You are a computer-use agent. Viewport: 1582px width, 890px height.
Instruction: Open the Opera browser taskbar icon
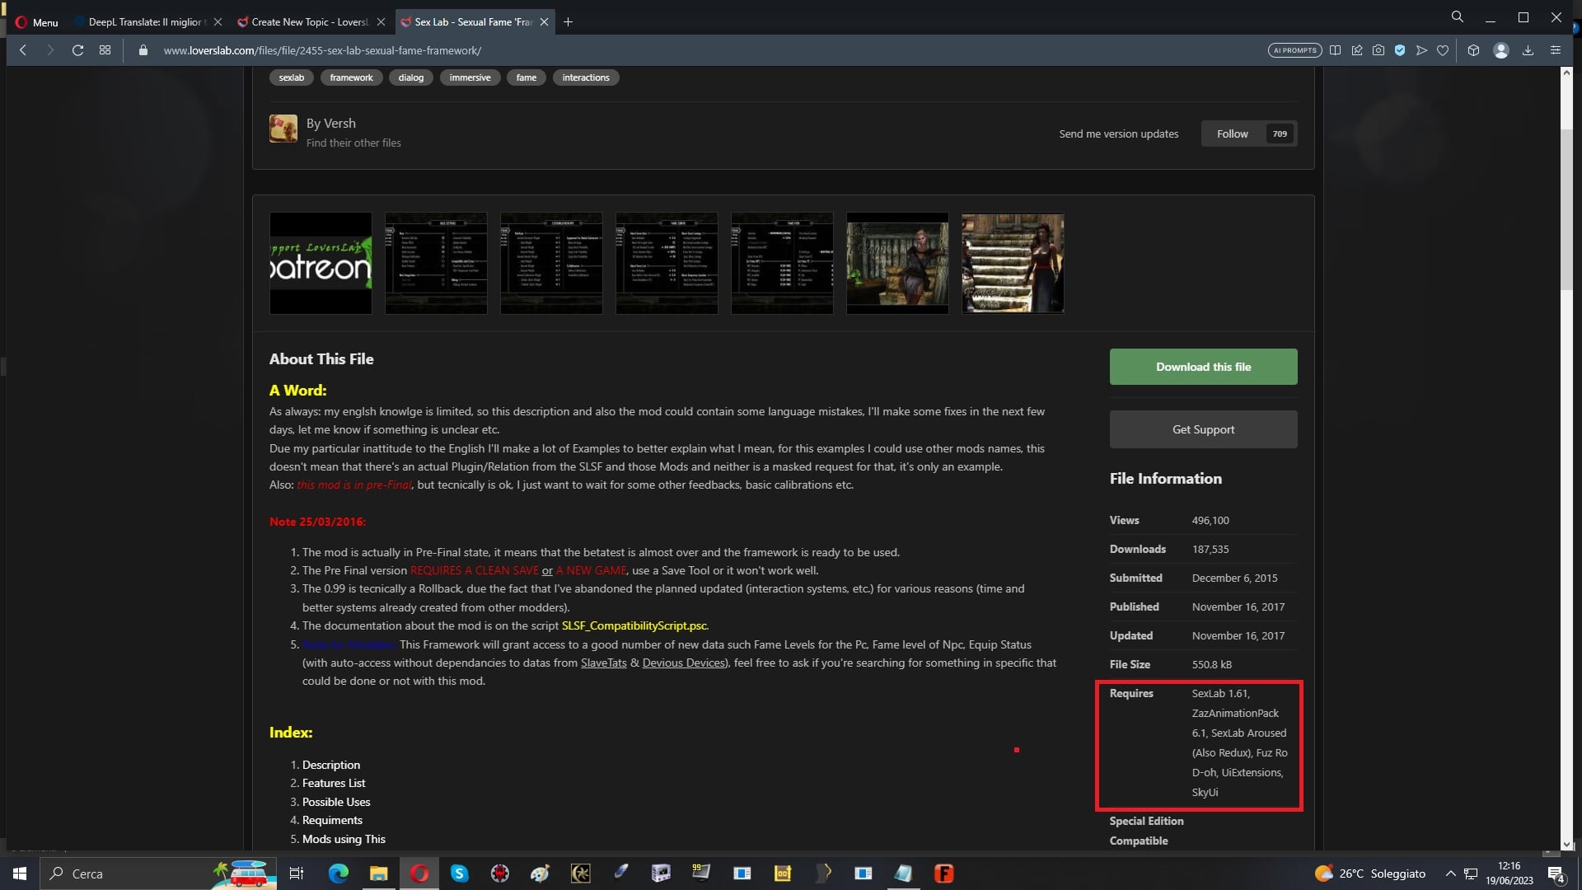(x=419, y=874)
